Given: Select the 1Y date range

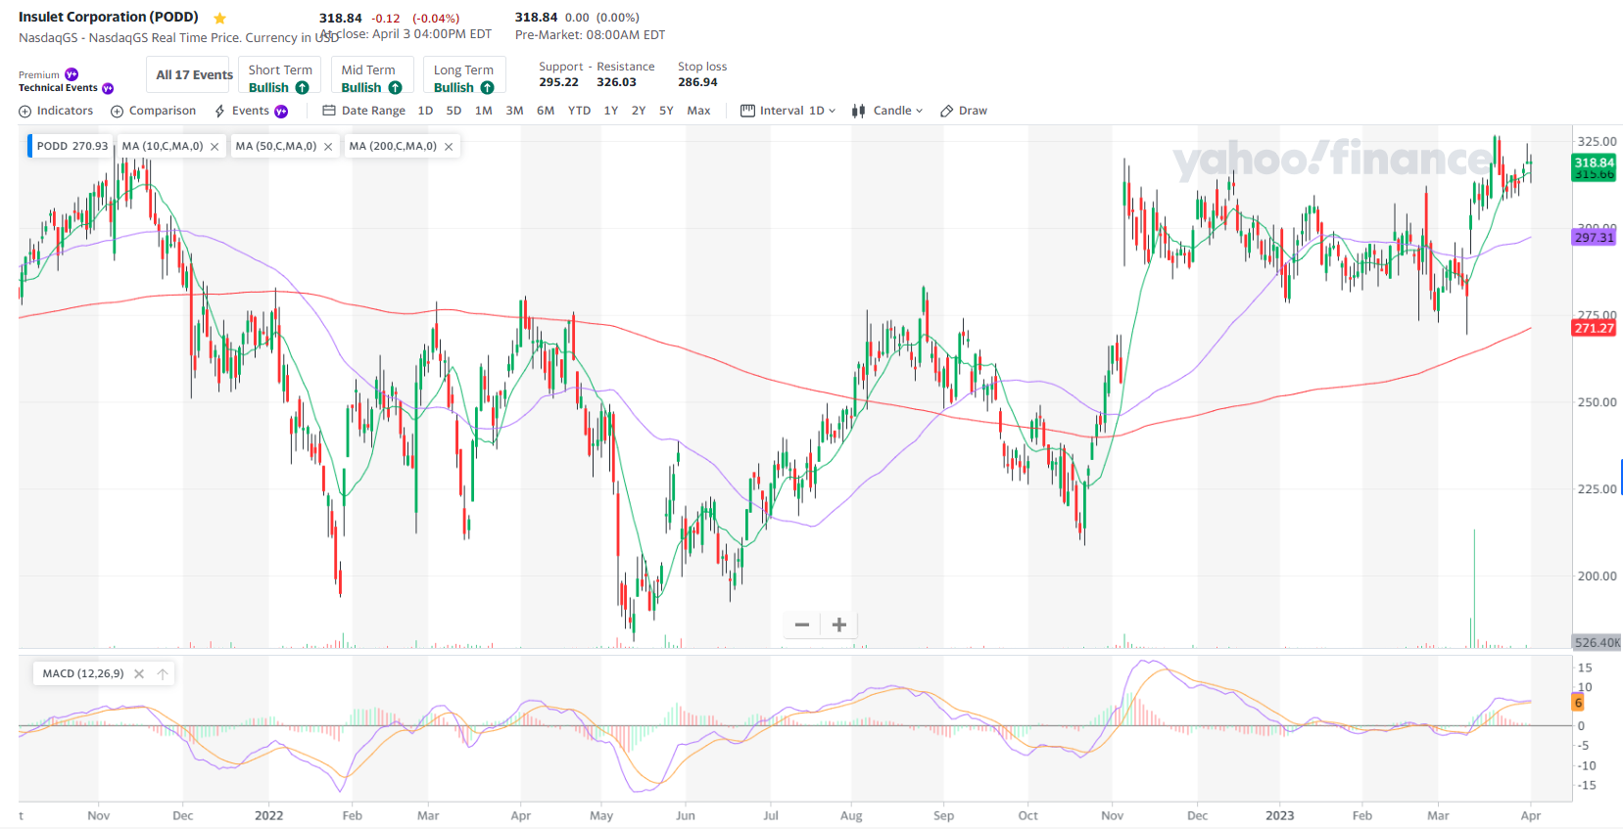Looking at the screenshot, I should 610,111.
